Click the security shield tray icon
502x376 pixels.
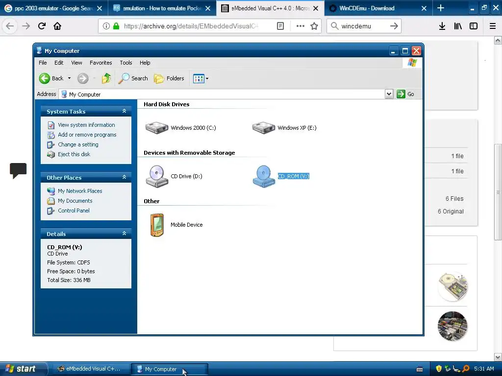(x=439, y=369)
